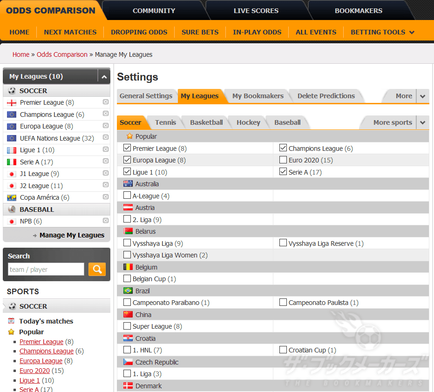This screenshot has width=434, height=392.
Task: Click the Italy flag beside Serie A
Action: 12,162
